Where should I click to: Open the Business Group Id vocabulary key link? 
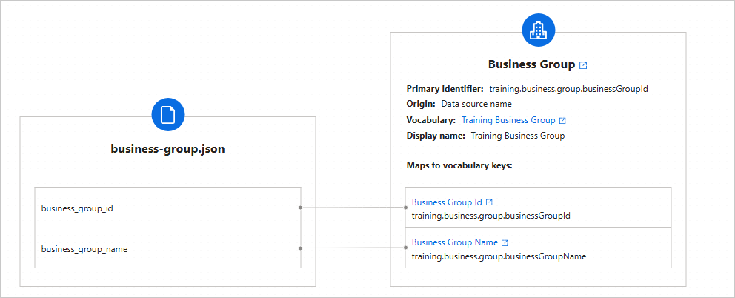pyautogui.click(x=448, y=202)
